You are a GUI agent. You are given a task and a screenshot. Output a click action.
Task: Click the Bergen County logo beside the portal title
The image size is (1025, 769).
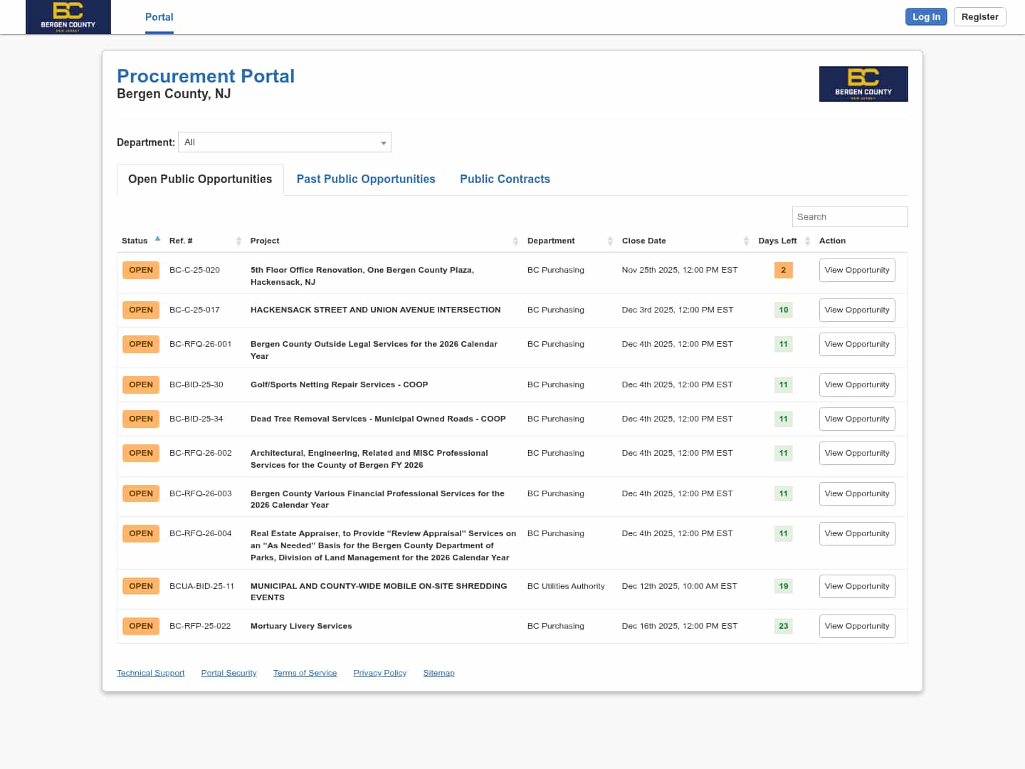[863, 84]
